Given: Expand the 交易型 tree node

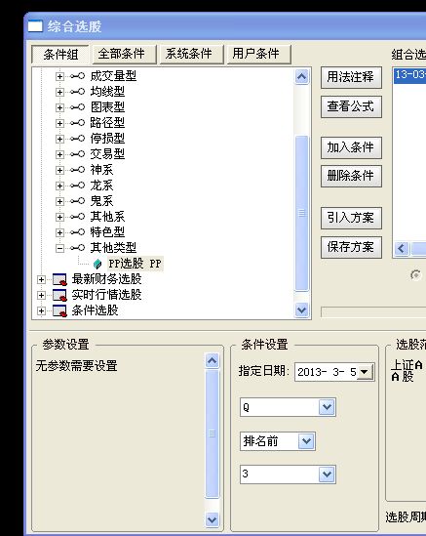Looking at the screenshot, I should click(x=59, y=154).
